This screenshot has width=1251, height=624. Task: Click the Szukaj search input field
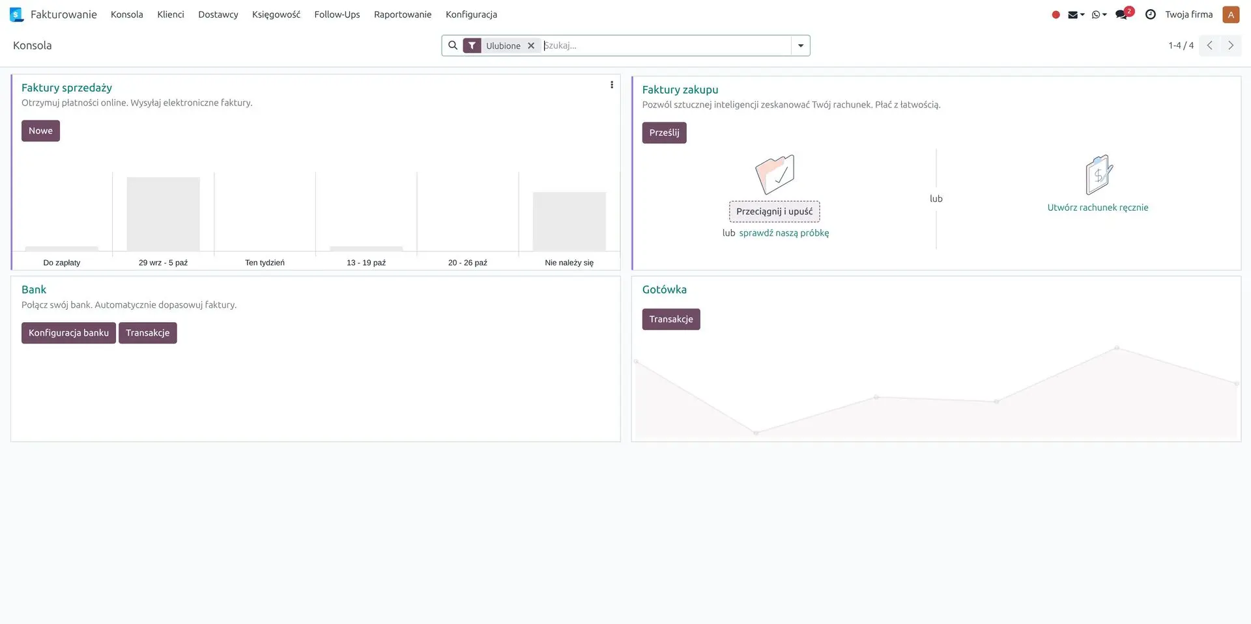tap(665, 46)
